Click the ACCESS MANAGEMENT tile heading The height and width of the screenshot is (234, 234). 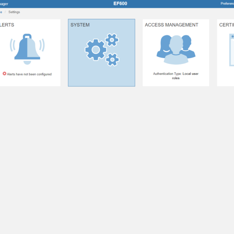tap(172, 25)
